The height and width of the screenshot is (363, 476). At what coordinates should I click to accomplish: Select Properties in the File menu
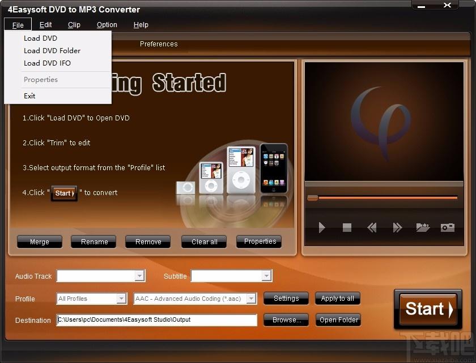click(58, 79)
